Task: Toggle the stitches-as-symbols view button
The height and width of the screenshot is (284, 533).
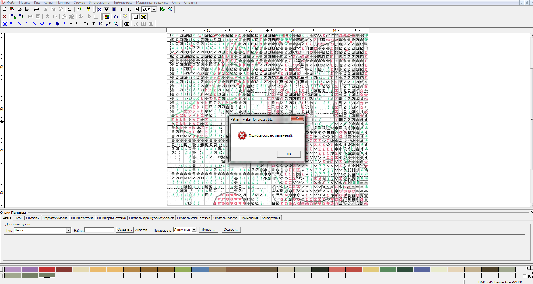Action: tap(99, 9)
